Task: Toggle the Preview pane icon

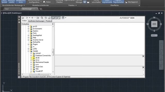Action: click(56, 18)
